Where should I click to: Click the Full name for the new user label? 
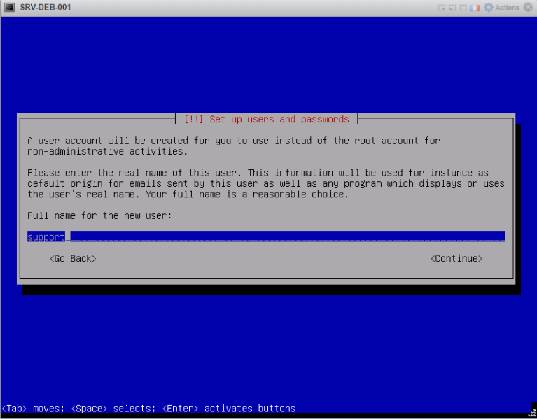[x=99, y=216]
